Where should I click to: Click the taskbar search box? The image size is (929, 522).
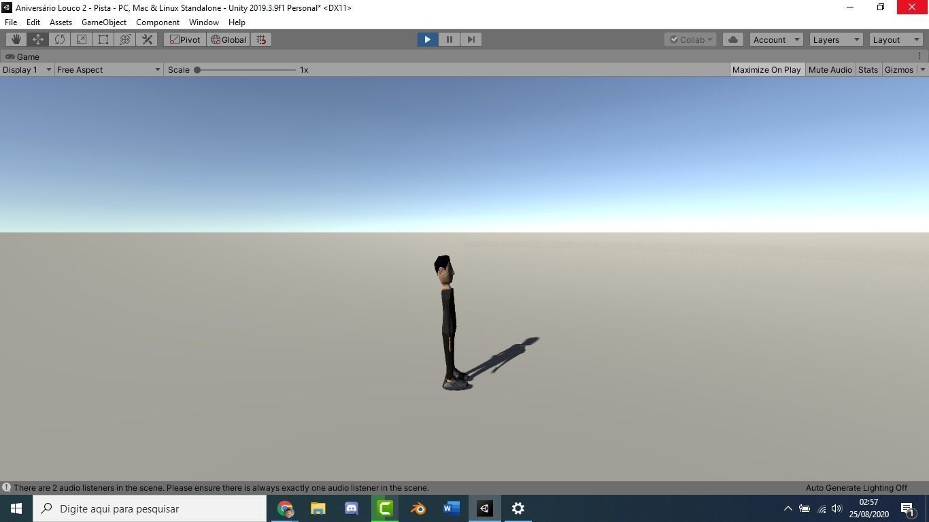pos(150,508)
